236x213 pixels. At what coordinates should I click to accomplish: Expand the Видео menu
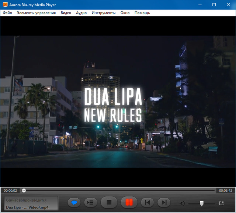[x=66, y=13]
